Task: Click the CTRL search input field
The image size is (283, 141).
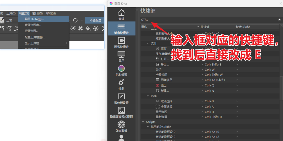Action: click(x=209, y=20)
